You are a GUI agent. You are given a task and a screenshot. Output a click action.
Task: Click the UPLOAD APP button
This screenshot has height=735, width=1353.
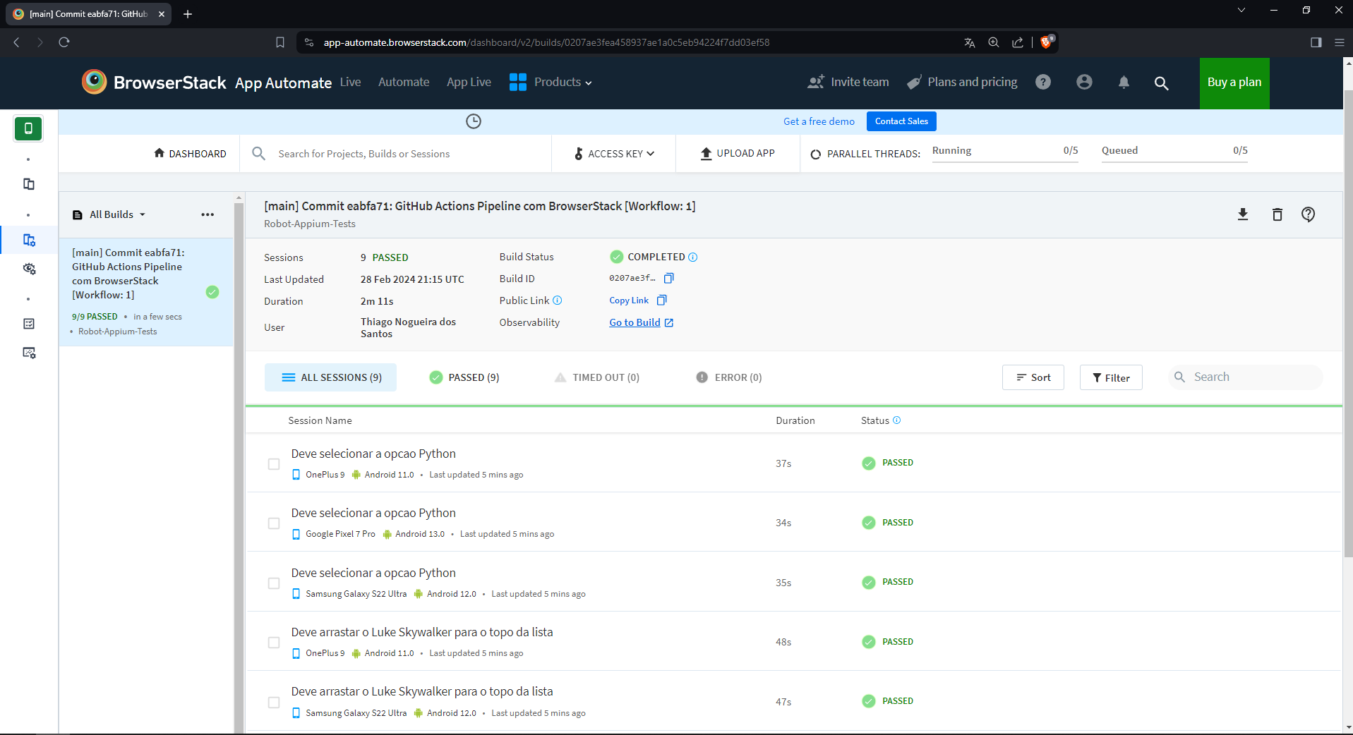point(738,154)
